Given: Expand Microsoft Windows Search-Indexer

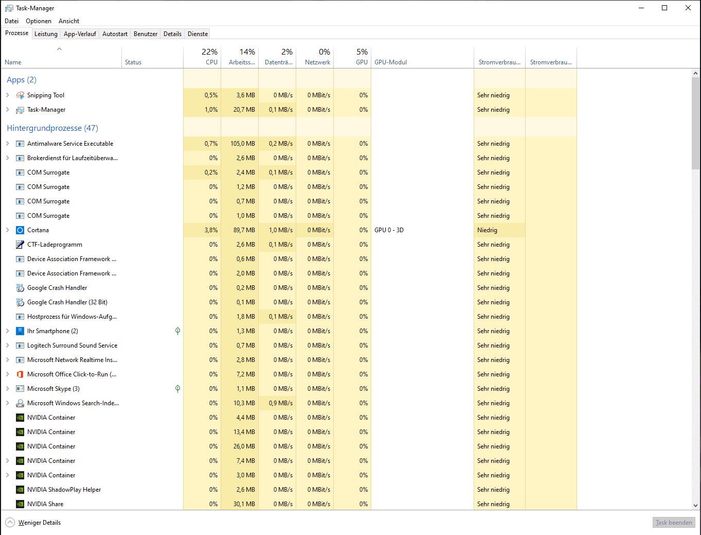Looking at the screenshot, I should [7, 403].
